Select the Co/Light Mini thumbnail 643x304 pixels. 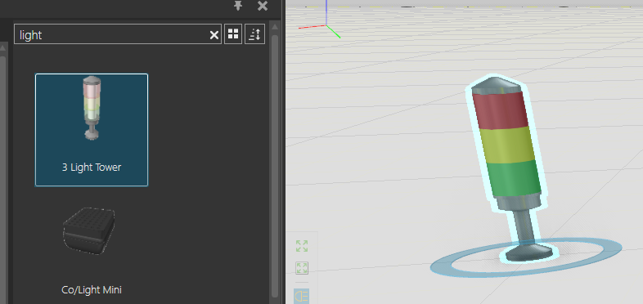[x=89, y=231]
